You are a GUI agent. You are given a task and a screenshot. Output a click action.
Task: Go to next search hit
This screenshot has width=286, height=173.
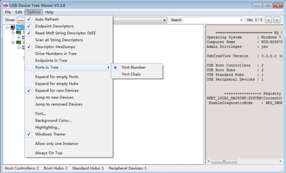(x=277, y=20)
